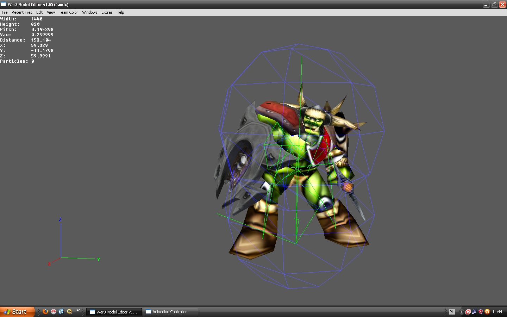507x317 pixels.
Task: Click the PL language indicator
Action: (452, 312)
